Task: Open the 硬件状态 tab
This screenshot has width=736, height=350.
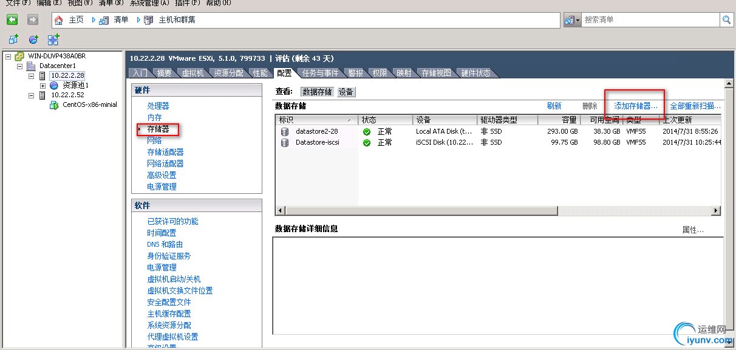Action: pyautogui.click(x=475, y=73)
